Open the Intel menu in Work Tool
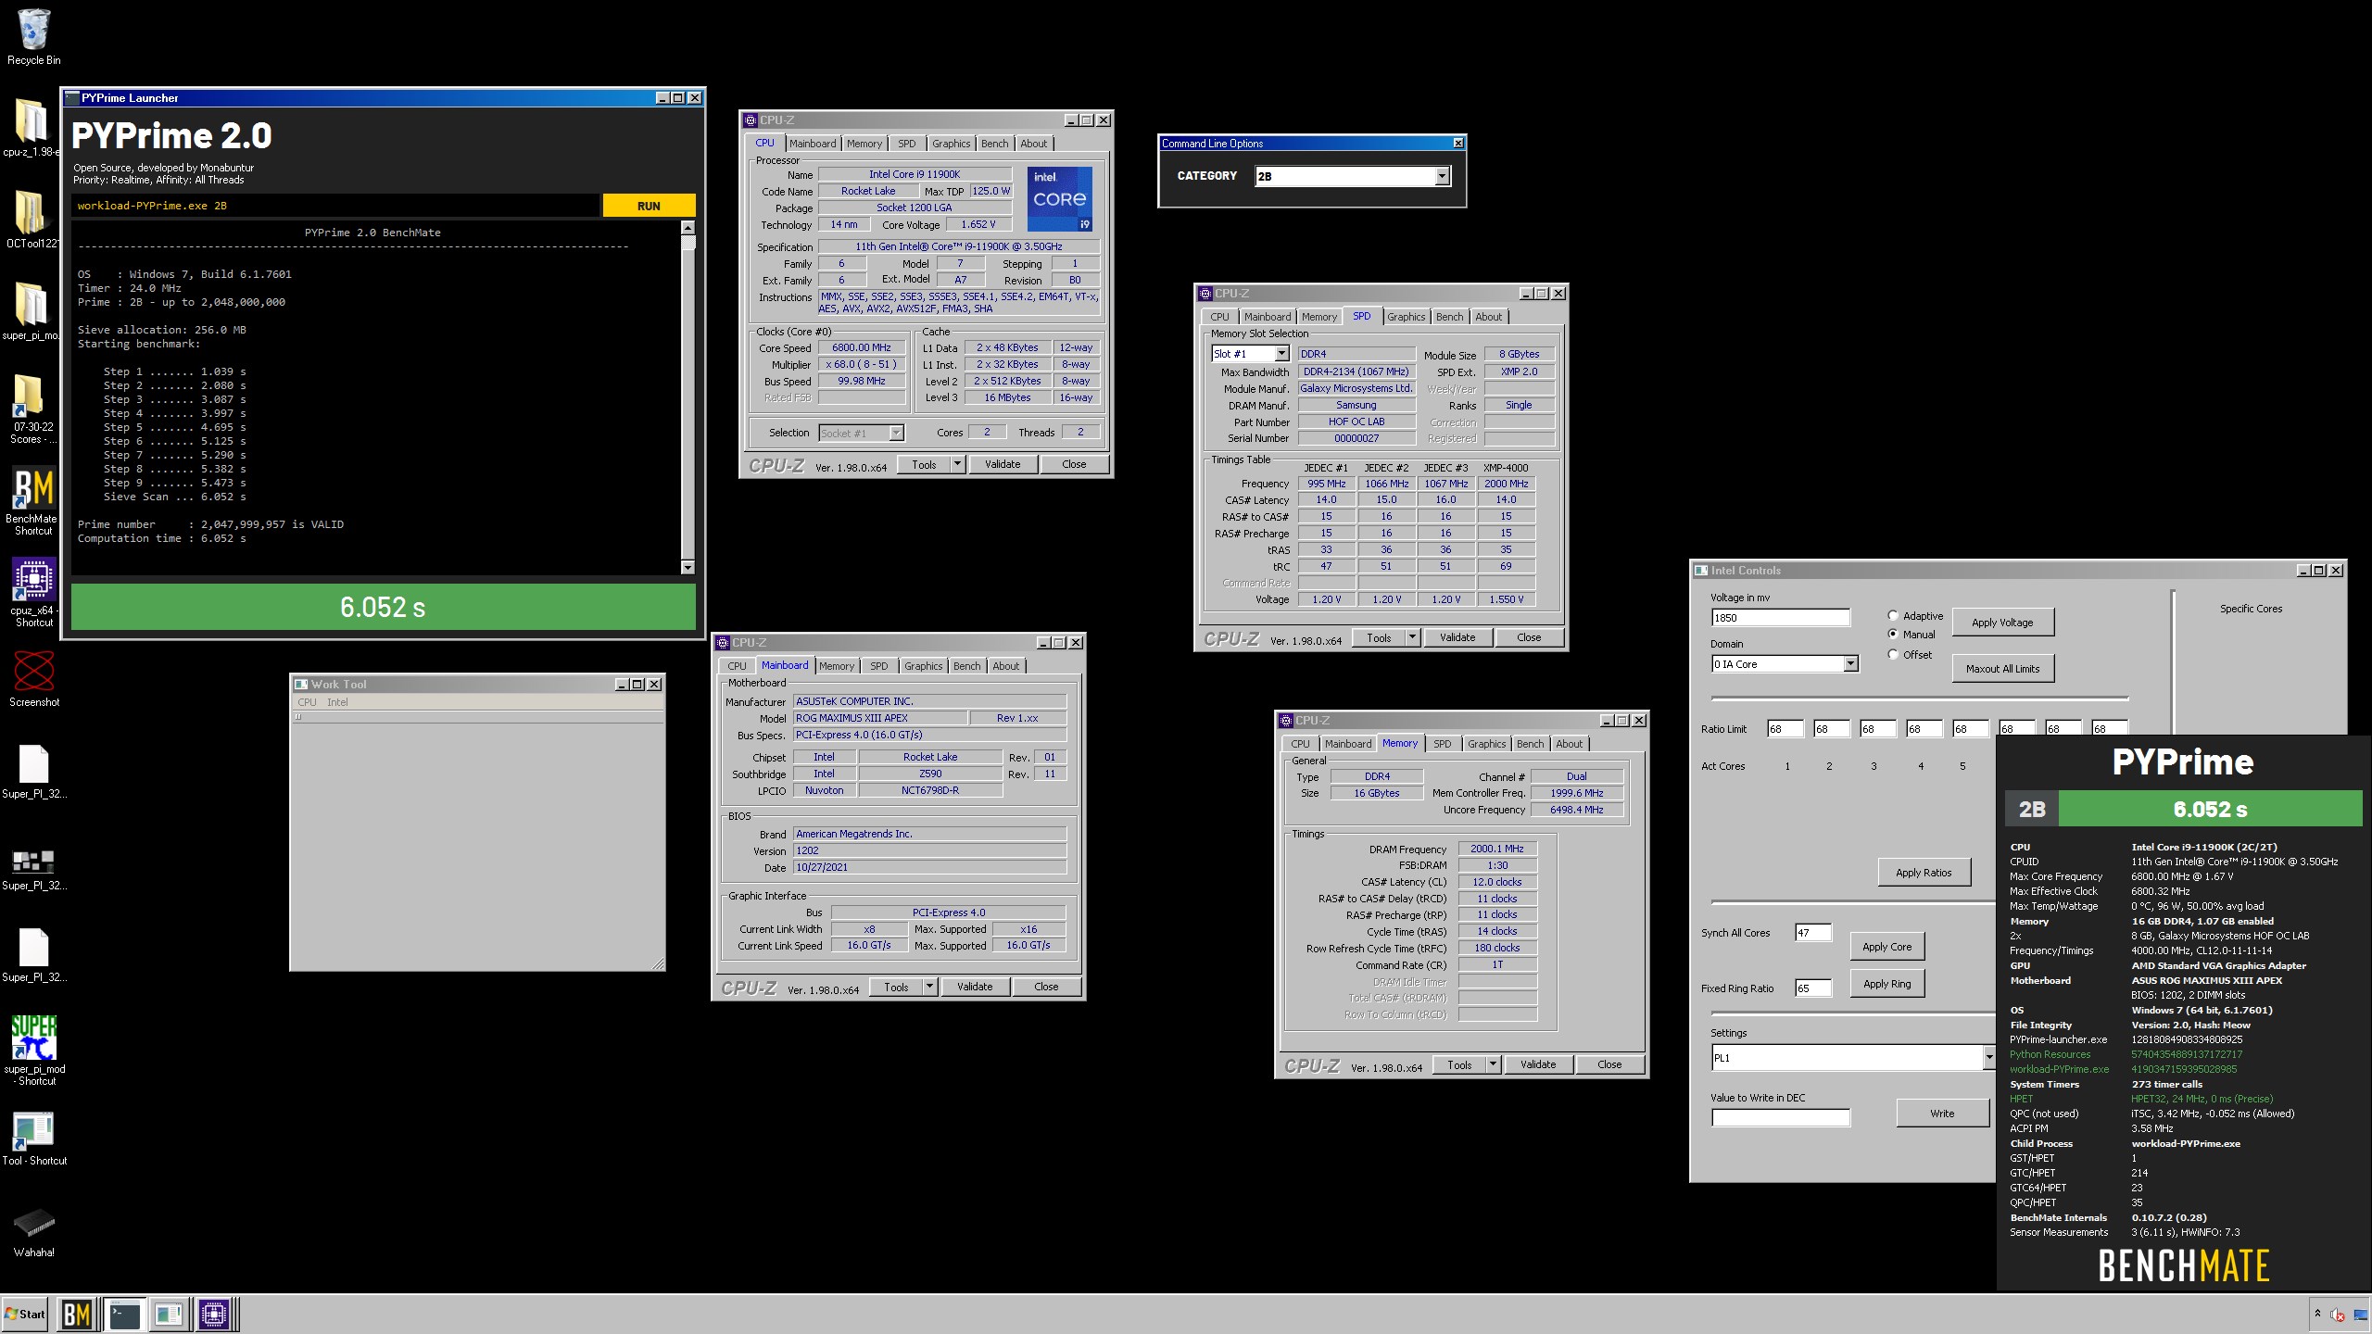The width and height of the screenshot is (2372, 1334). click(x=337, y=702)
